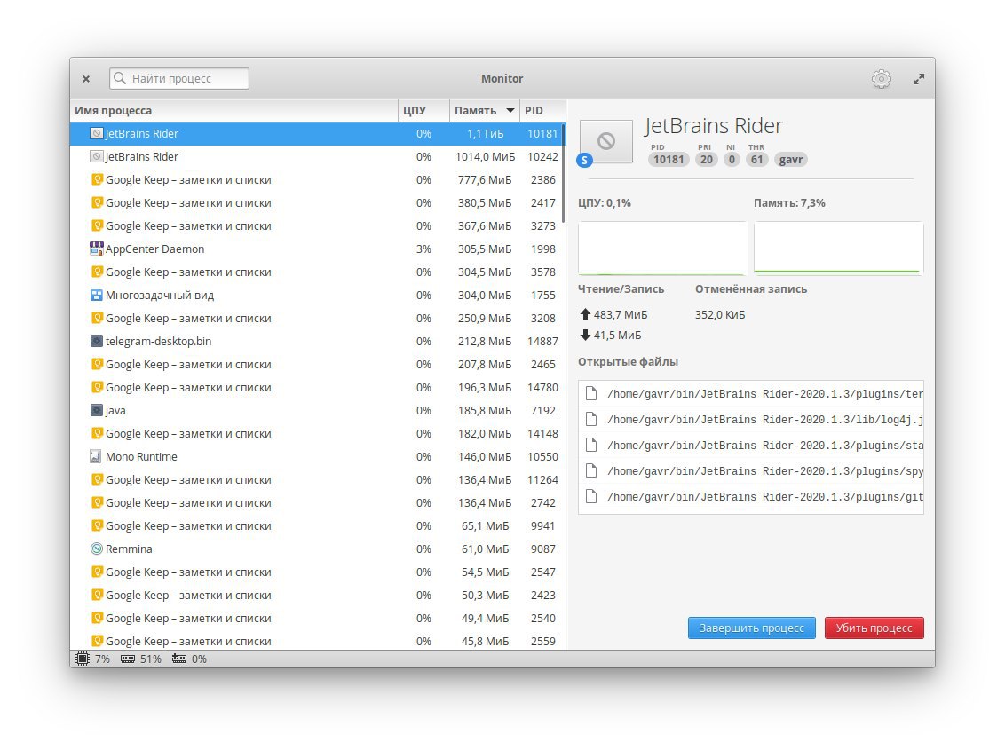Click the Mono Runtime icon
This screenshot has height=750, width=1005.
tap(96, 456)
